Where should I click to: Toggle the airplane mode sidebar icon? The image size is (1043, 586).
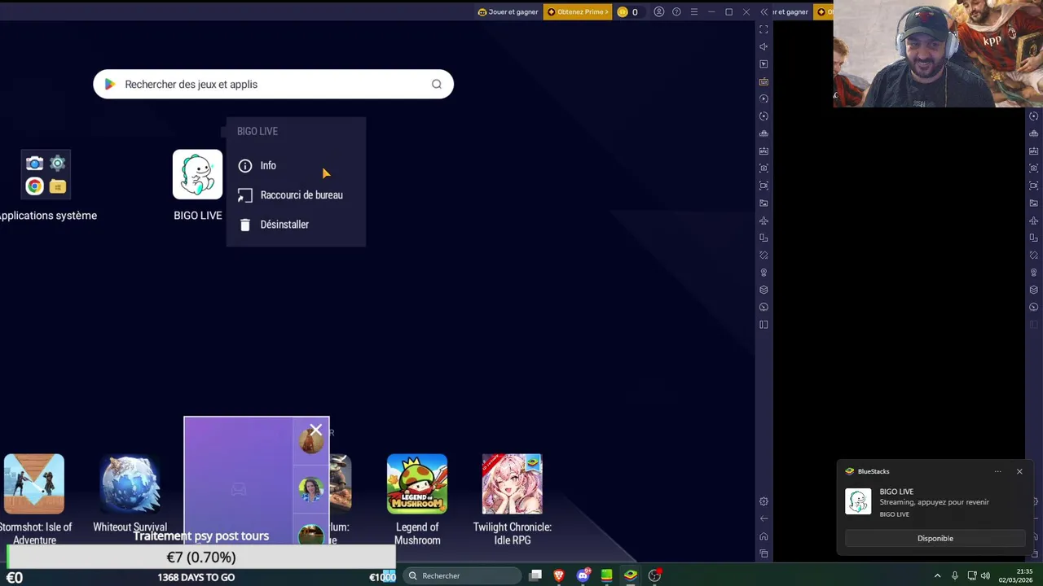point(764,221)
